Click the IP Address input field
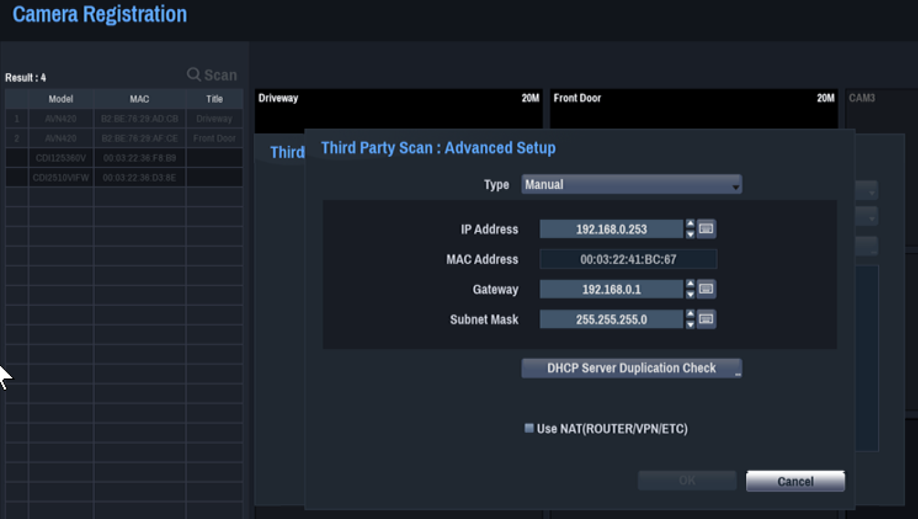 (611, 229)
